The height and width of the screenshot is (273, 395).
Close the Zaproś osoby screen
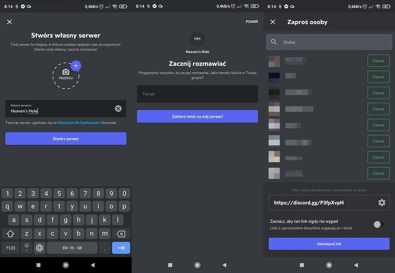pyautogui.click(x=273, y=22)
